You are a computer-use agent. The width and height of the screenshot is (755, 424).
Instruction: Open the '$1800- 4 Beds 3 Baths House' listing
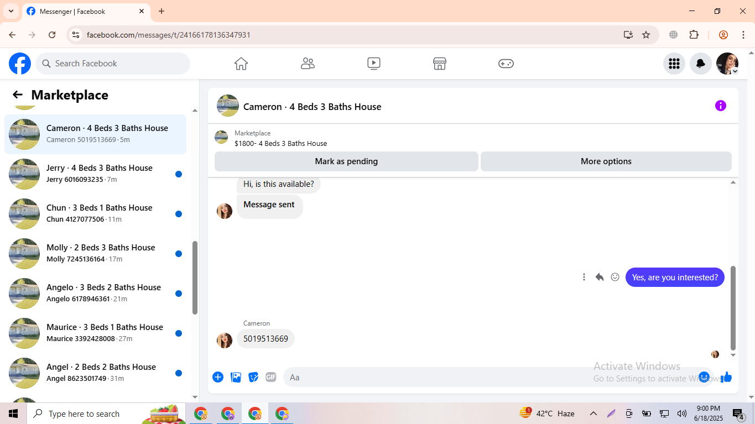280,144
